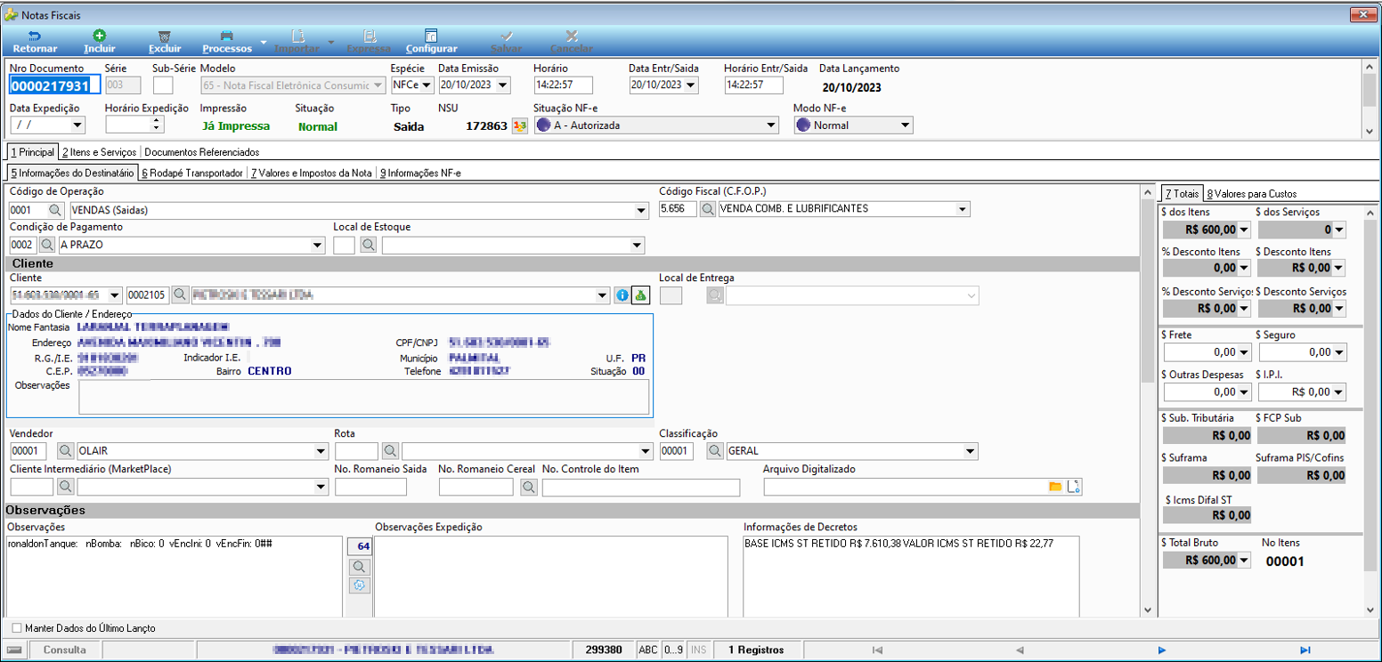The width and height of the screenshot is (1382, 662).
Task: Click the document icon in Arquivo Digitalizado
Action: coord(1073,487)
